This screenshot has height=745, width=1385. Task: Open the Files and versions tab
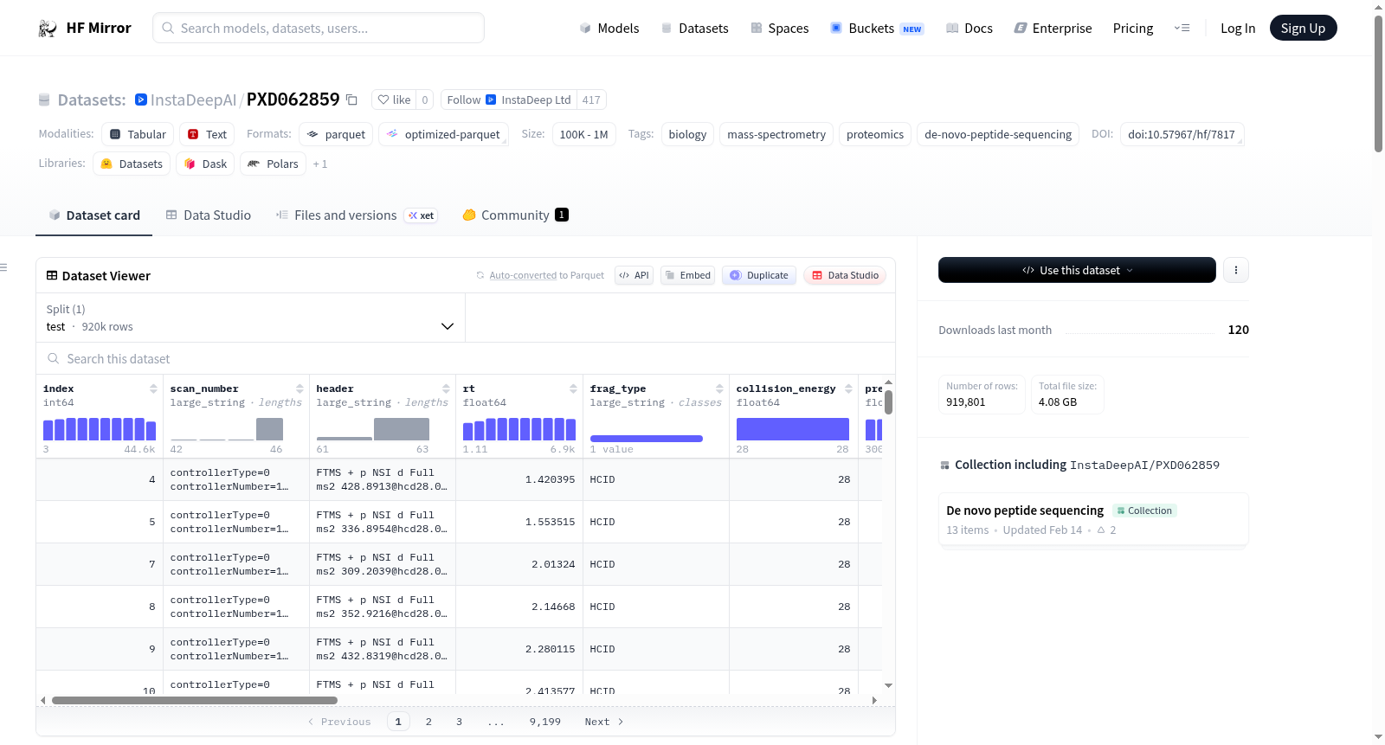(x=357, y=215)
